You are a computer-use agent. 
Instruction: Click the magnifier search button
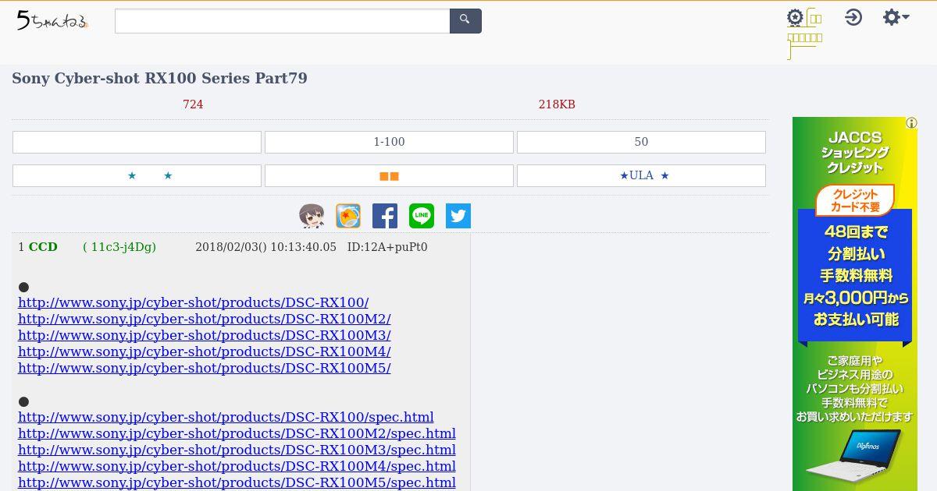point(465,21)
